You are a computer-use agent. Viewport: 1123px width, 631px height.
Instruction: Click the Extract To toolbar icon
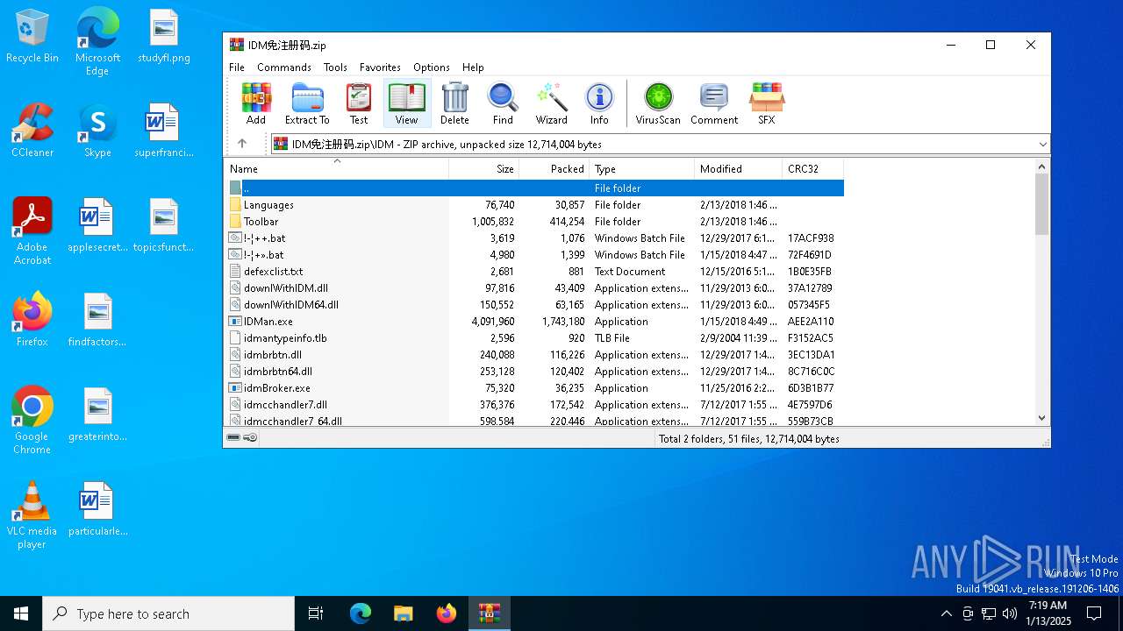[307, 103]
